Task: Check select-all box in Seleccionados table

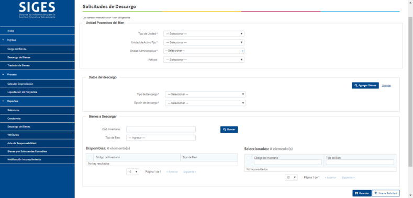Action: pyautogui.click(x=249, y=158)
